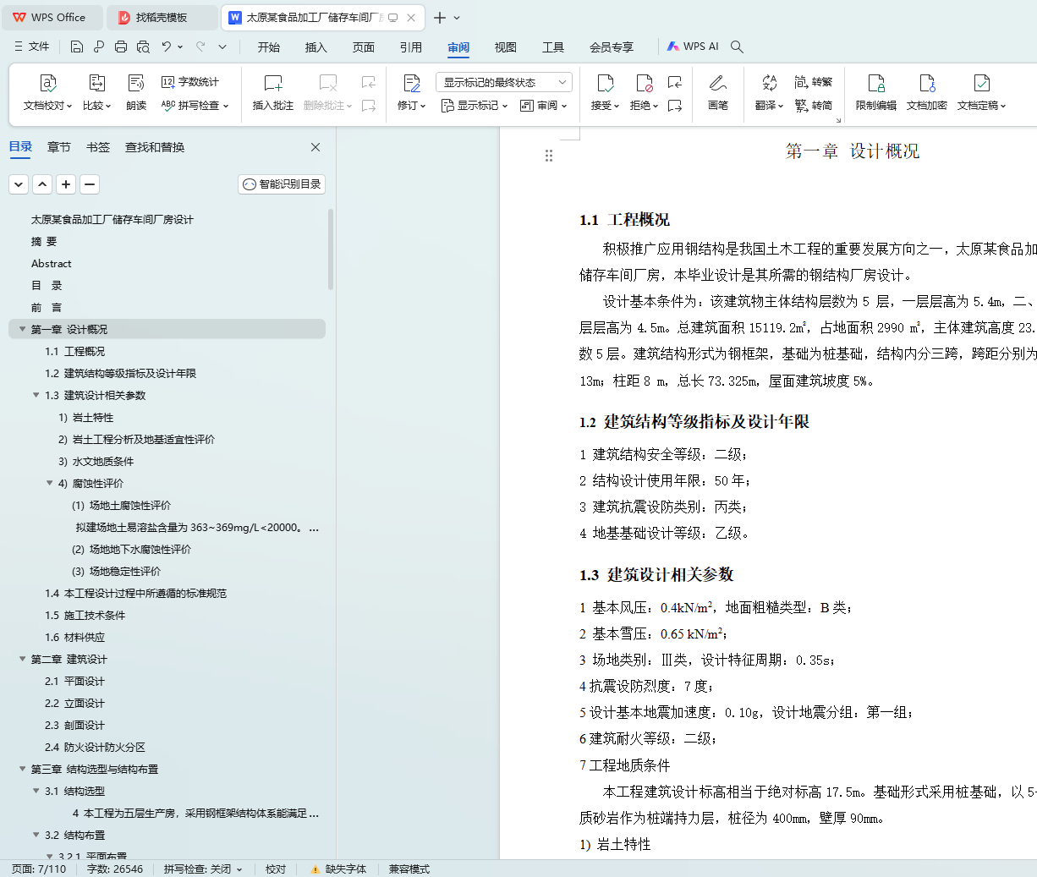
Task: Switch to 书签 tab in navigation pane
Action: coord(98,147)
